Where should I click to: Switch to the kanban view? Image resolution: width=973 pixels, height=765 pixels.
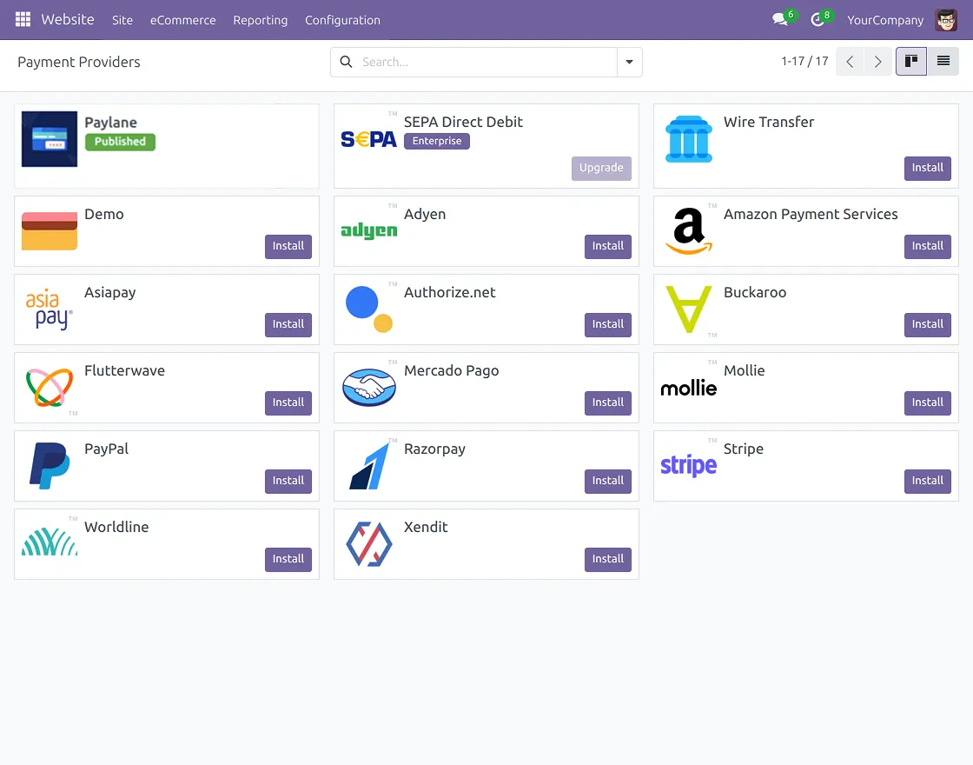[x=911, y=61]
